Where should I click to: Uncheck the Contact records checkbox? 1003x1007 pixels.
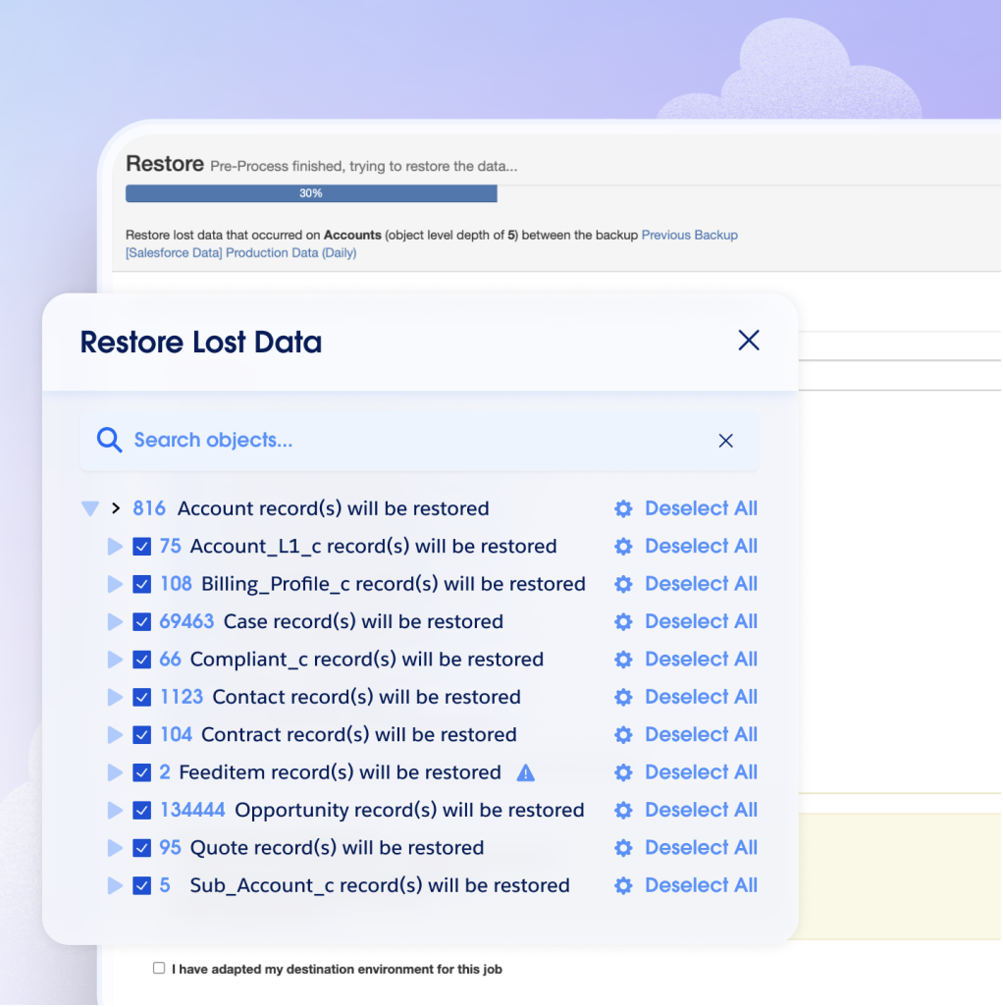(x=142, y=698)
